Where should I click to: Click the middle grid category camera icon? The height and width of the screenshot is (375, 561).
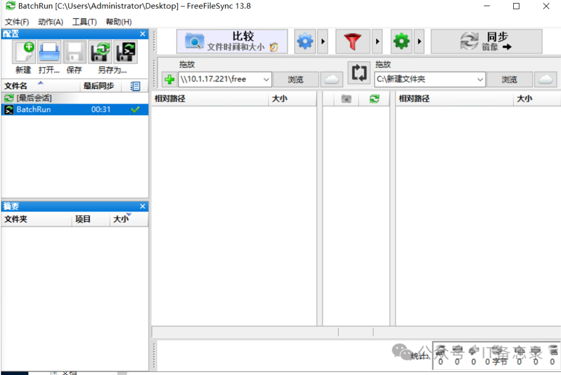346,99
